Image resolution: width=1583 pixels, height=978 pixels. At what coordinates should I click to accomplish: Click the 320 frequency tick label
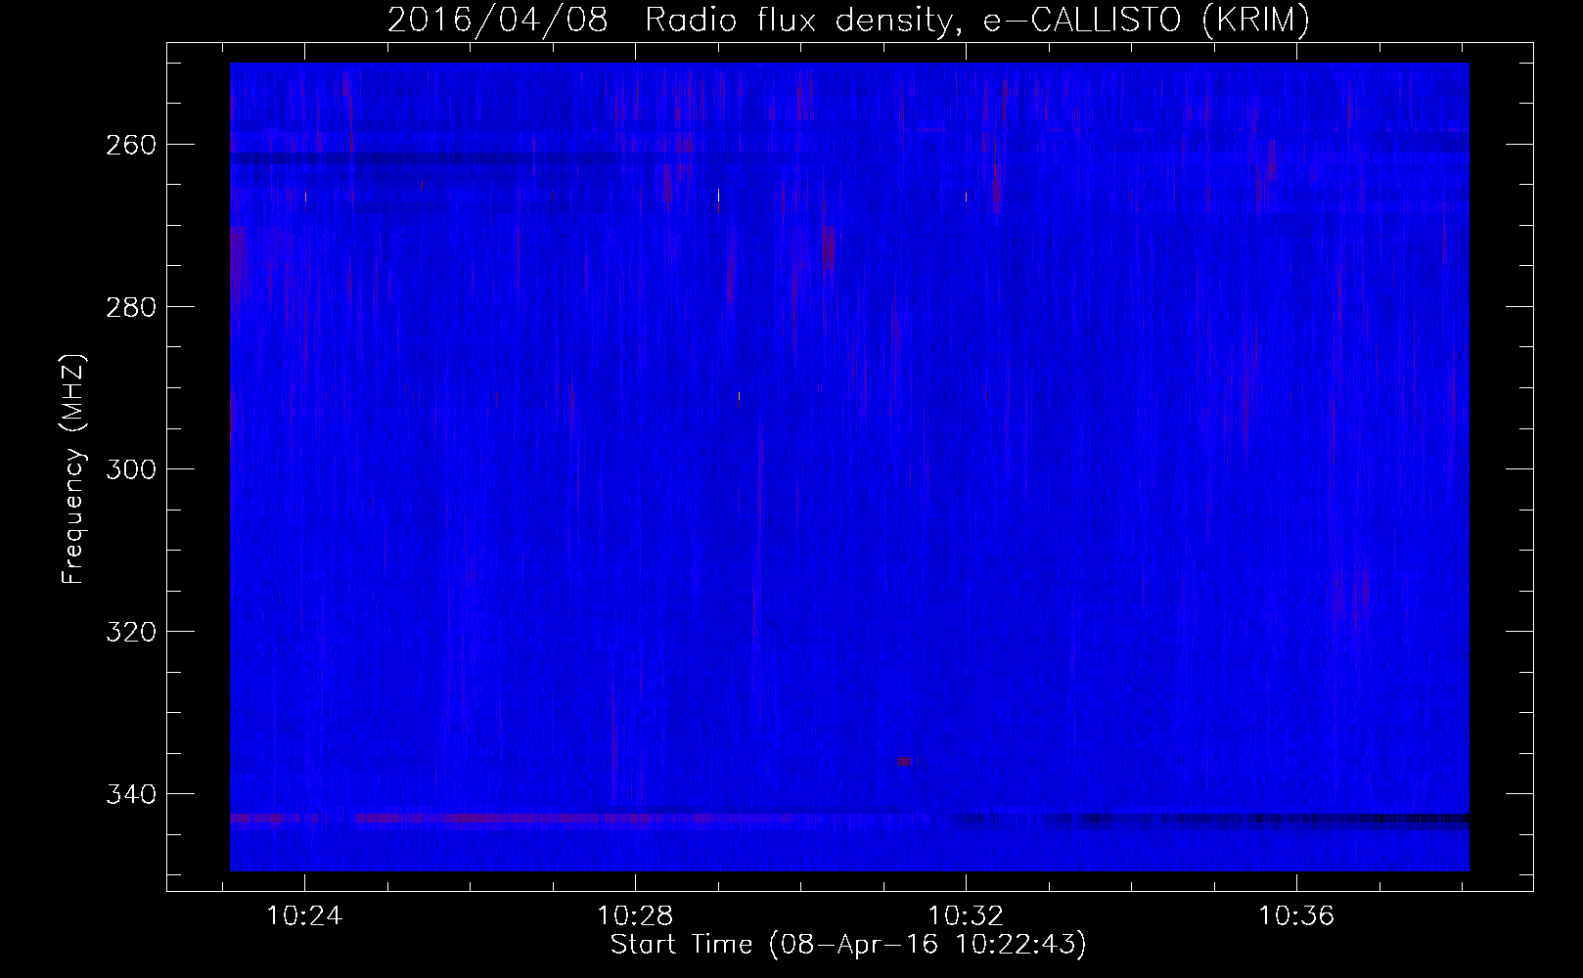131,632
